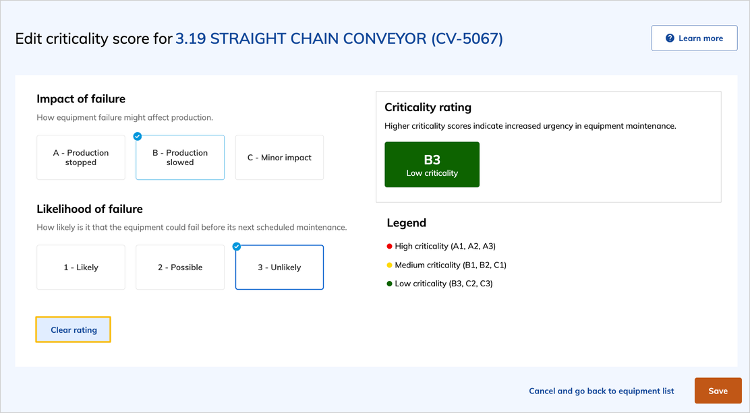750x413 pixels.
Task: Pick 2 - Possible likelihood
Action: (180, 267)
